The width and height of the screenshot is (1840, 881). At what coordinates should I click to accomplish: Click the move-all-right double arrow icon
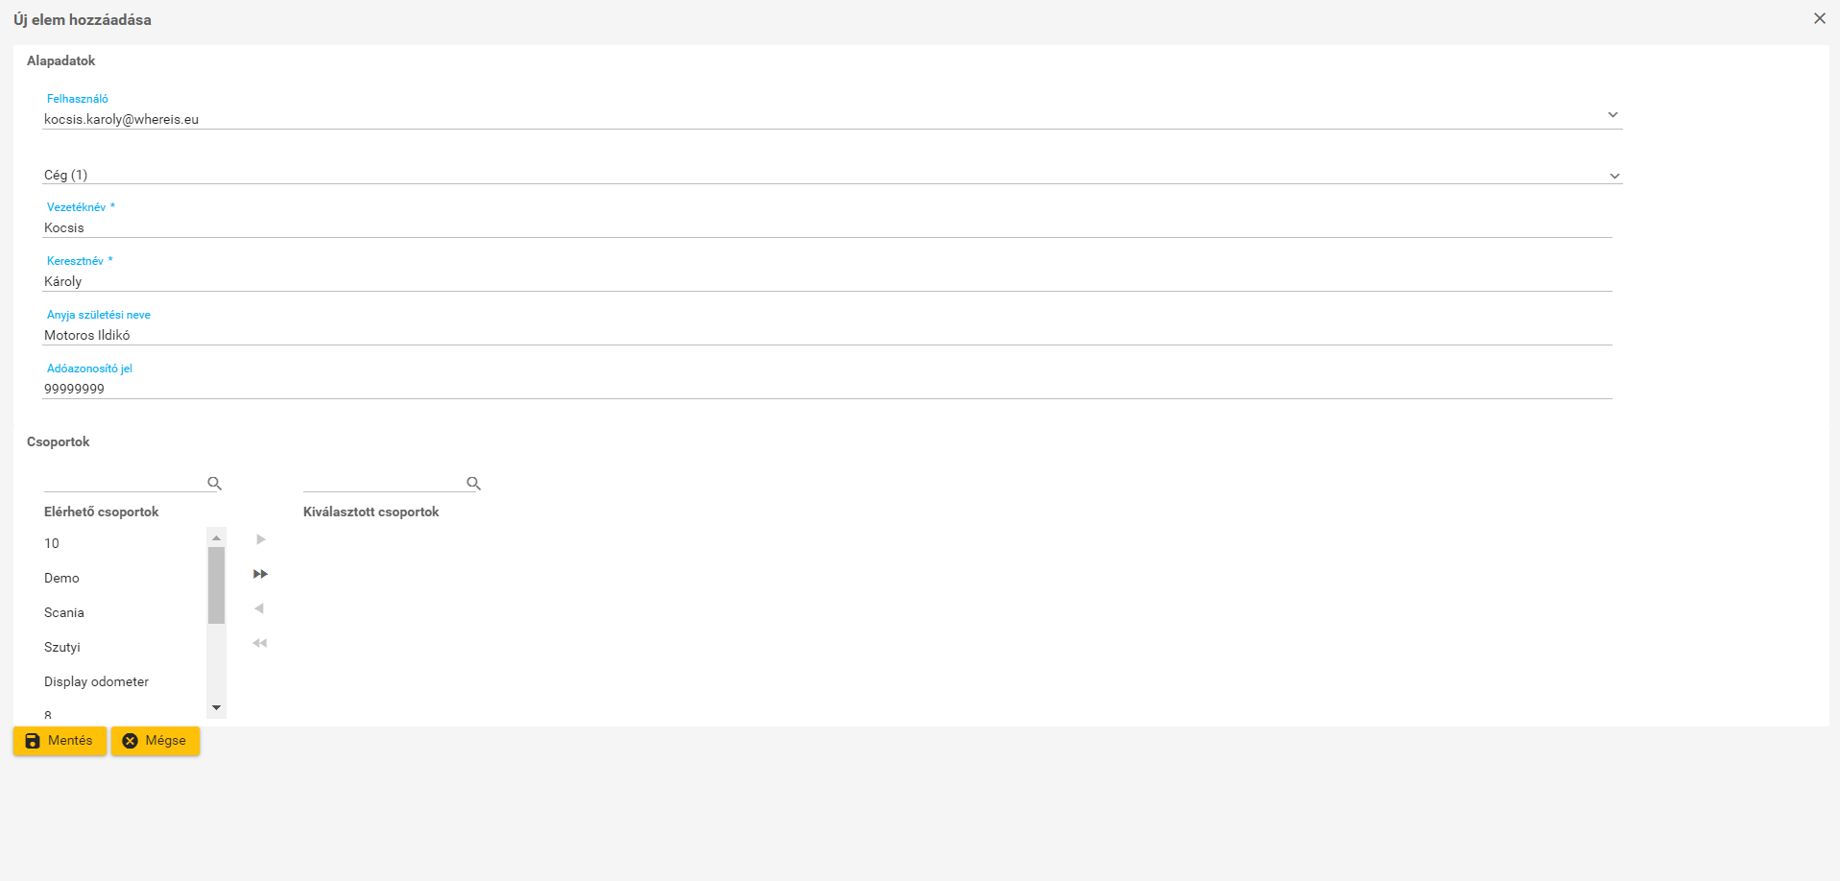260,574
